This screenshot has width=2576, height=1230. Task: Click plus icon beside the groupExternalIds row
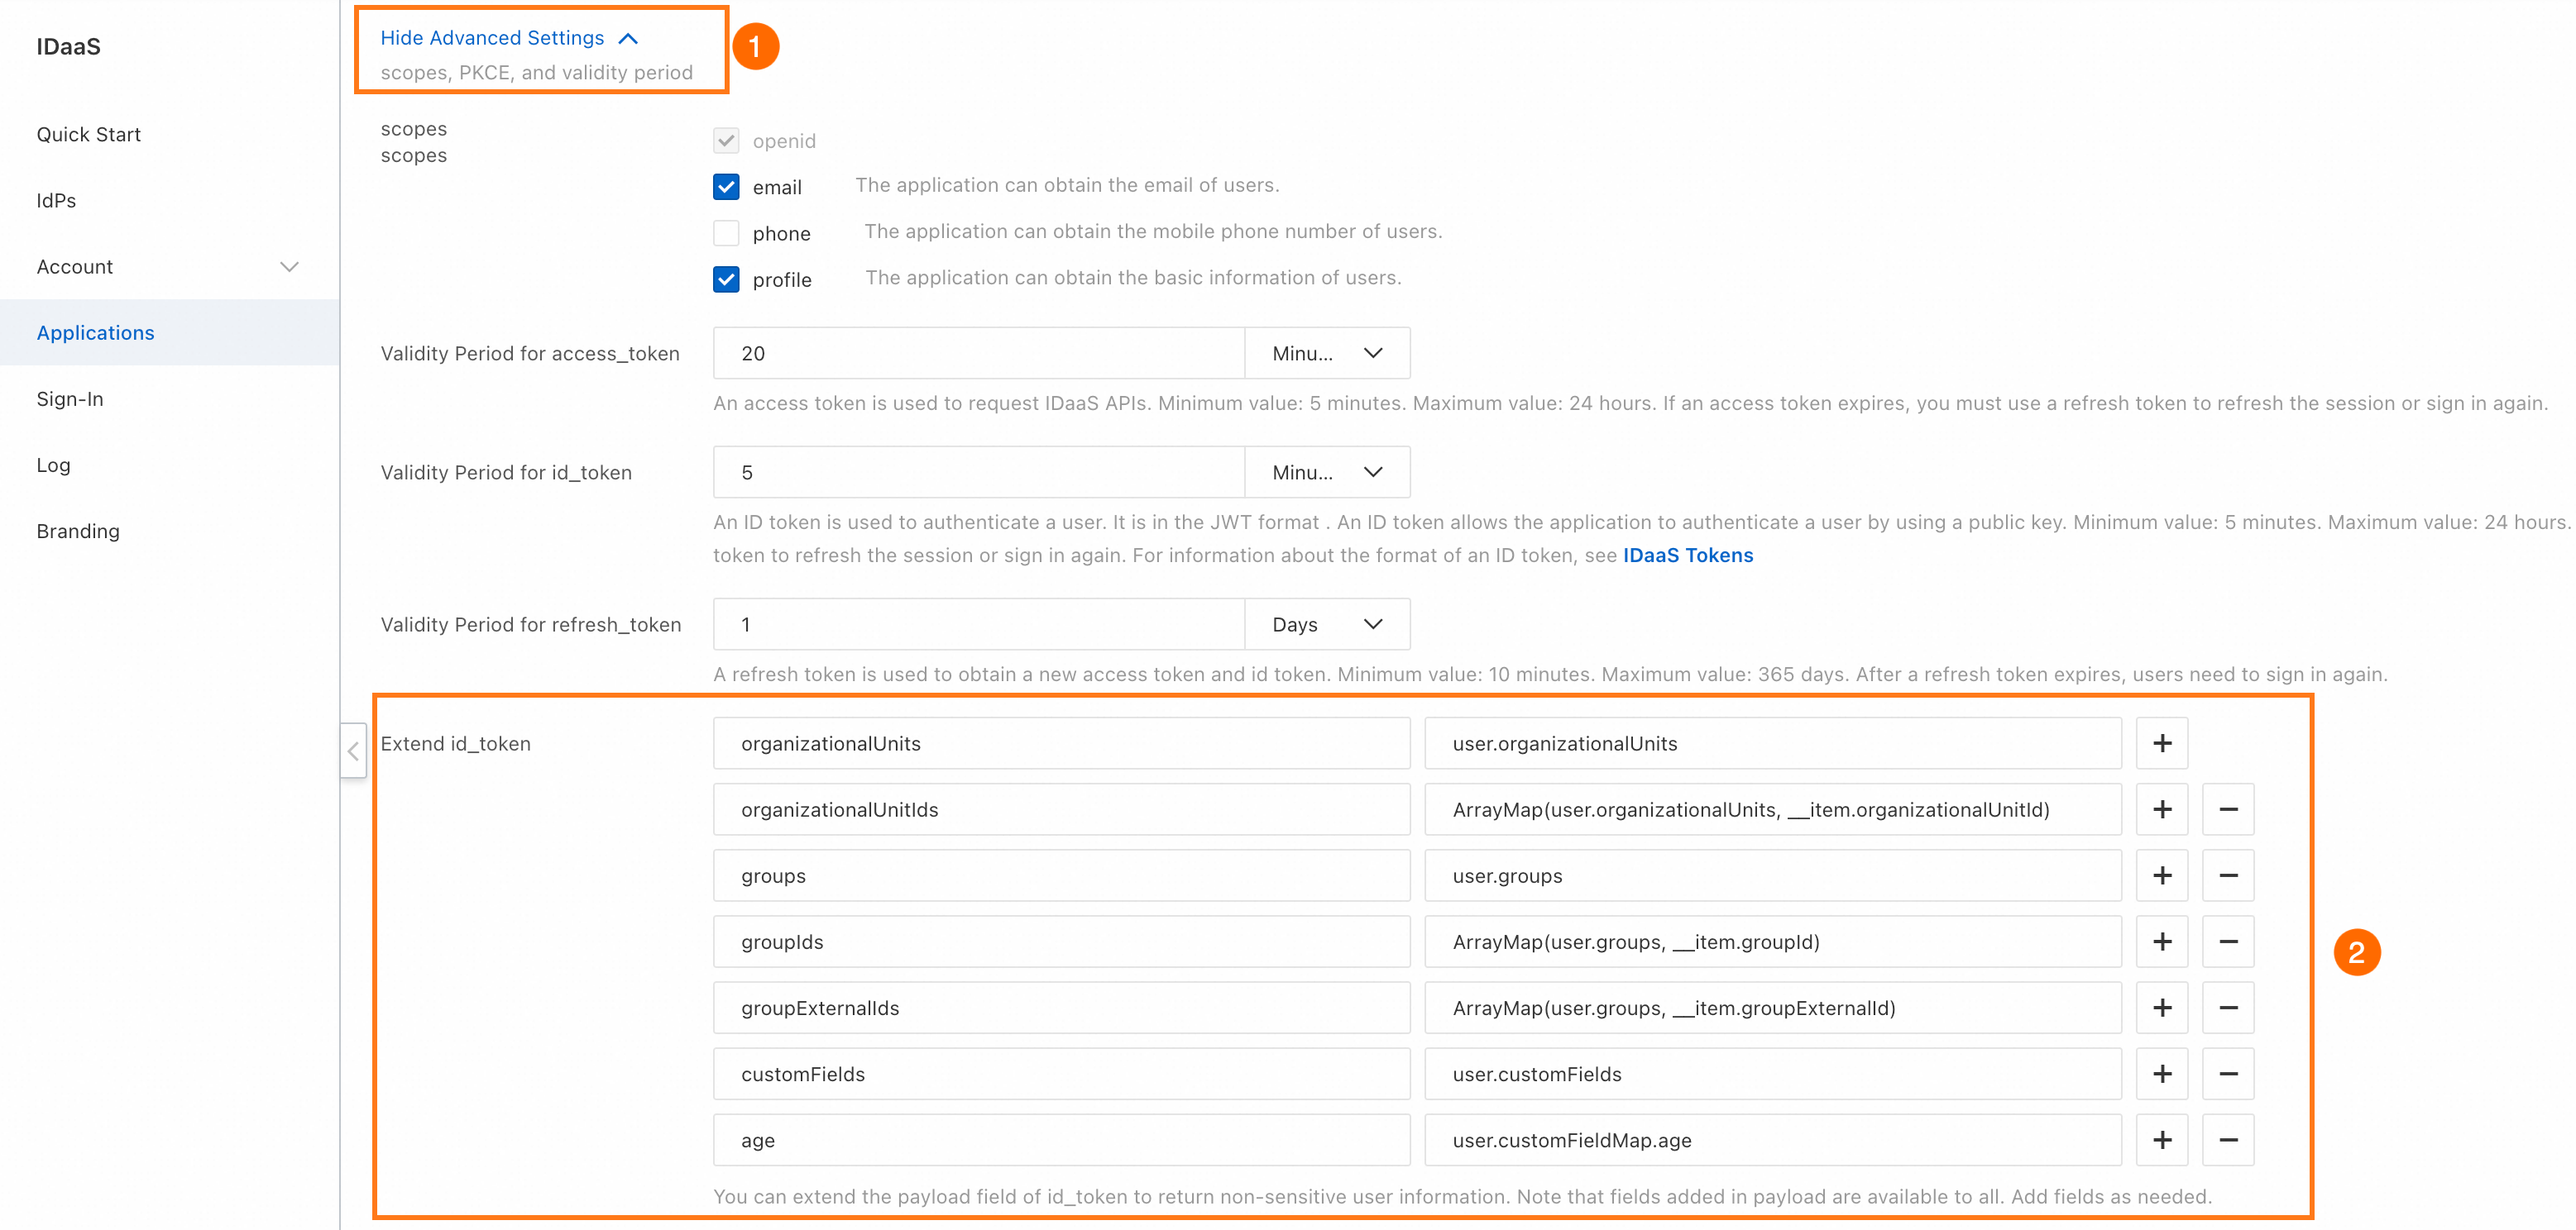click(2161, 1007)
